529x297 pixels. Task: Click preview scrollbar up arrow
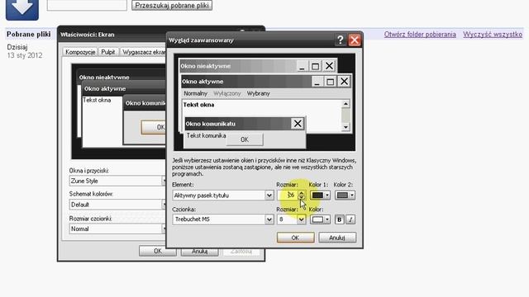[346, 104]
